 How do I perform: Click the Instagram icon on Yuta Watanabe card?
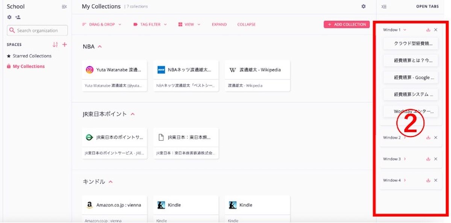click(89, 70)
